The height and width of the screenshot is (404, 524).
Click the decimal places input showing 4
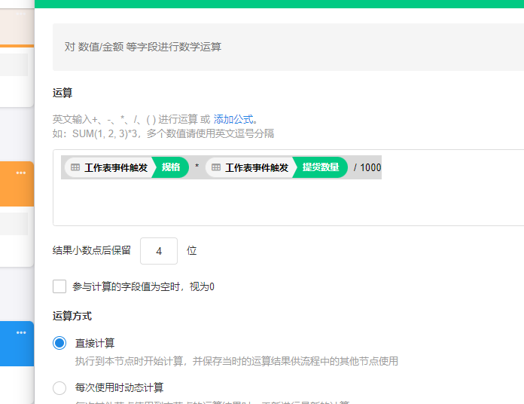[159, 251]
